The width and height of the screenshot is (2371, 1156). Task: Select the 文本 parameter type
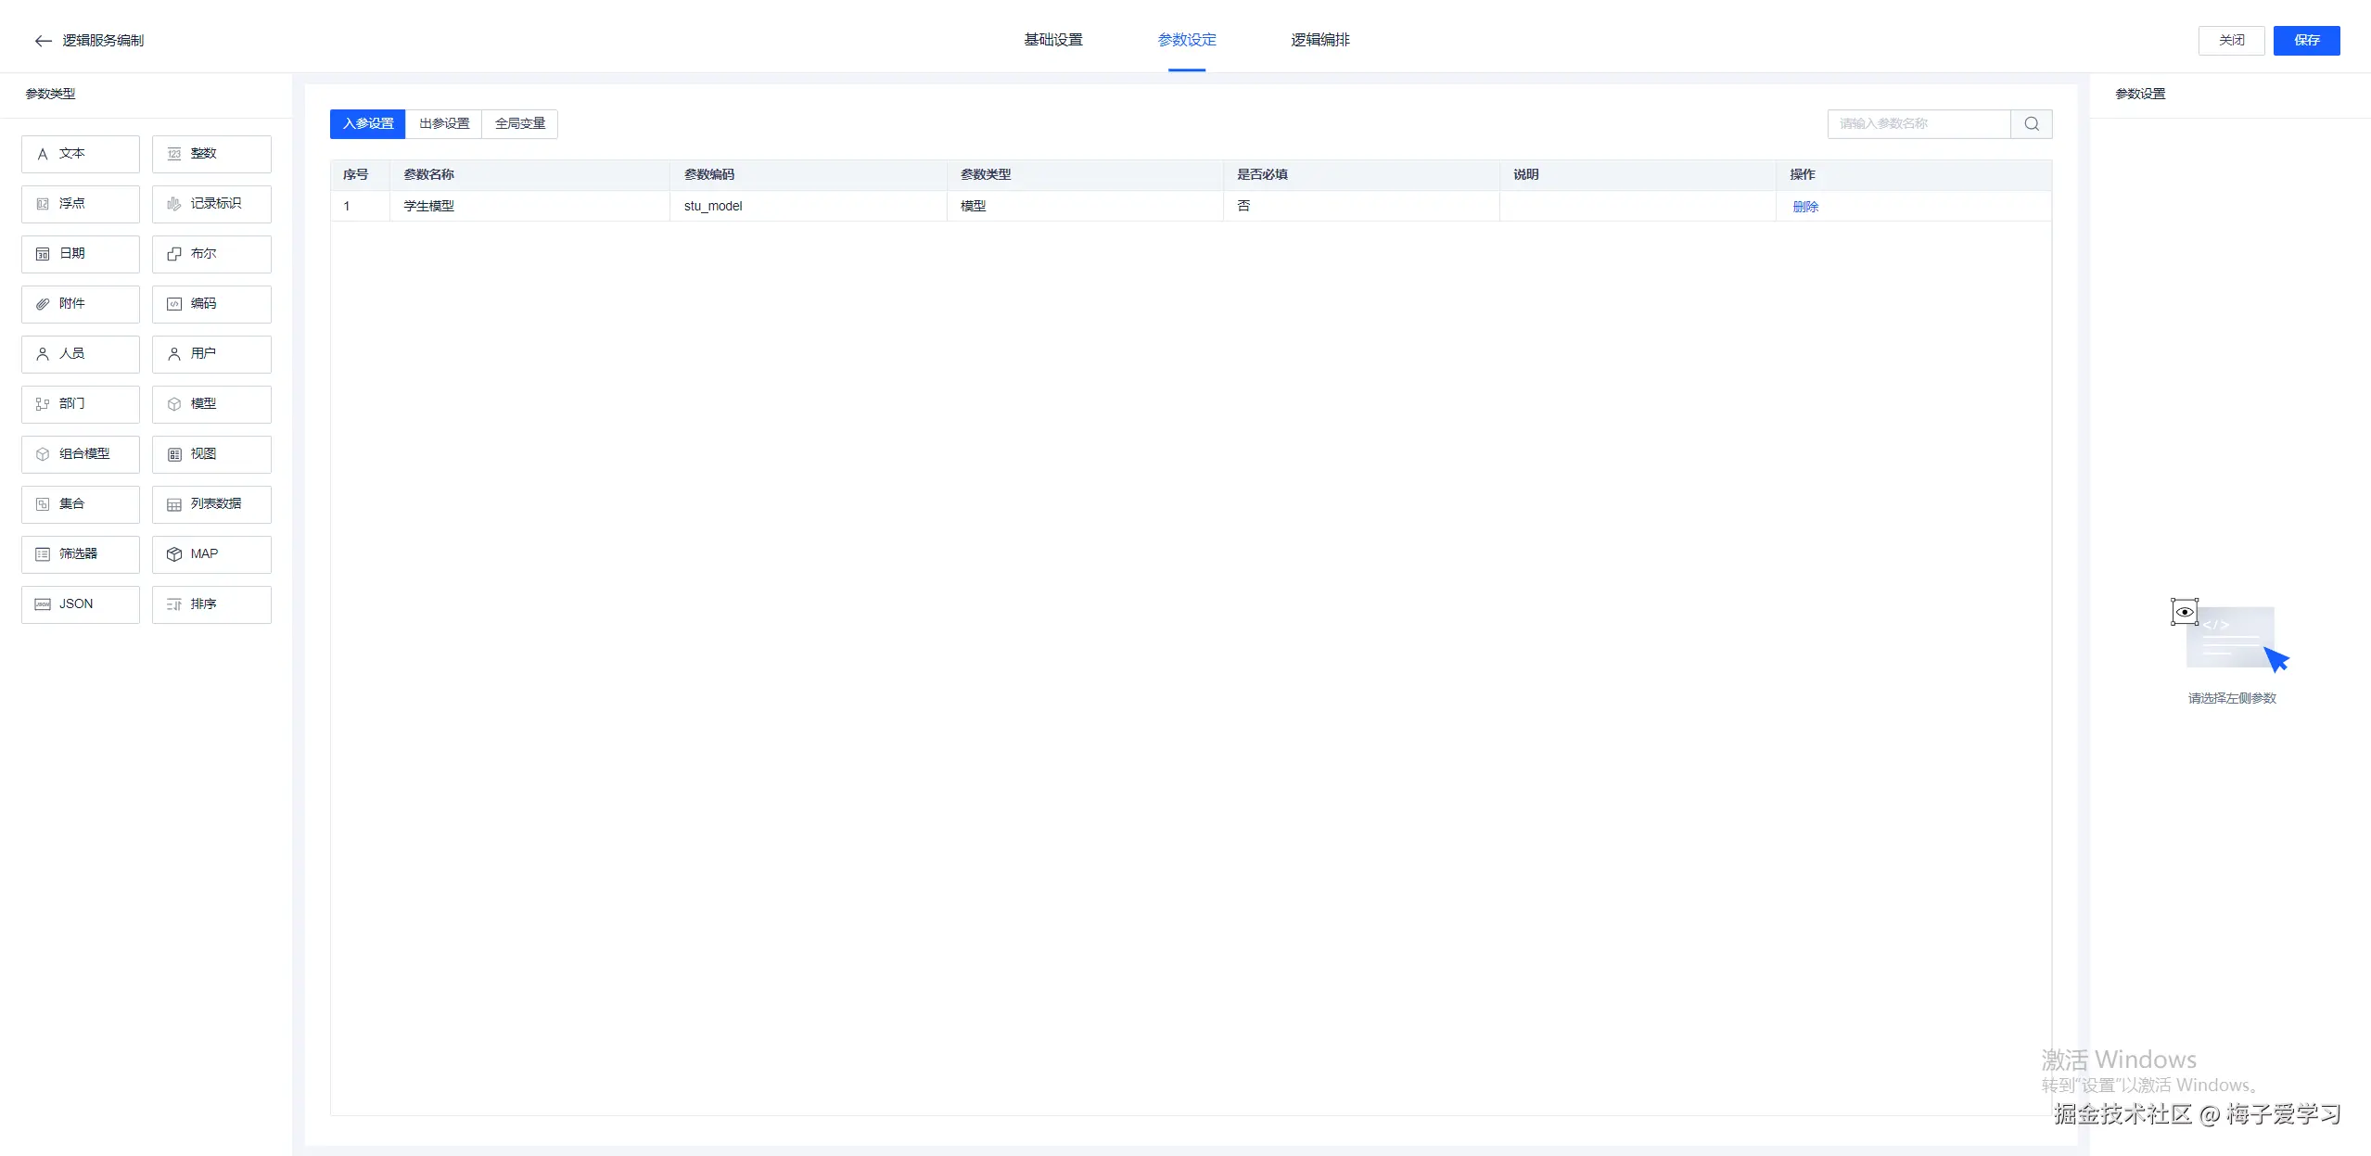81,154
